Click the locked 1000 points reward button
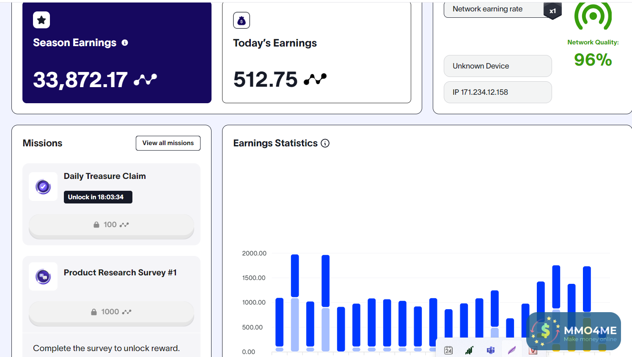The width and height of the screenshot is (632, 357). coord(111,313)
